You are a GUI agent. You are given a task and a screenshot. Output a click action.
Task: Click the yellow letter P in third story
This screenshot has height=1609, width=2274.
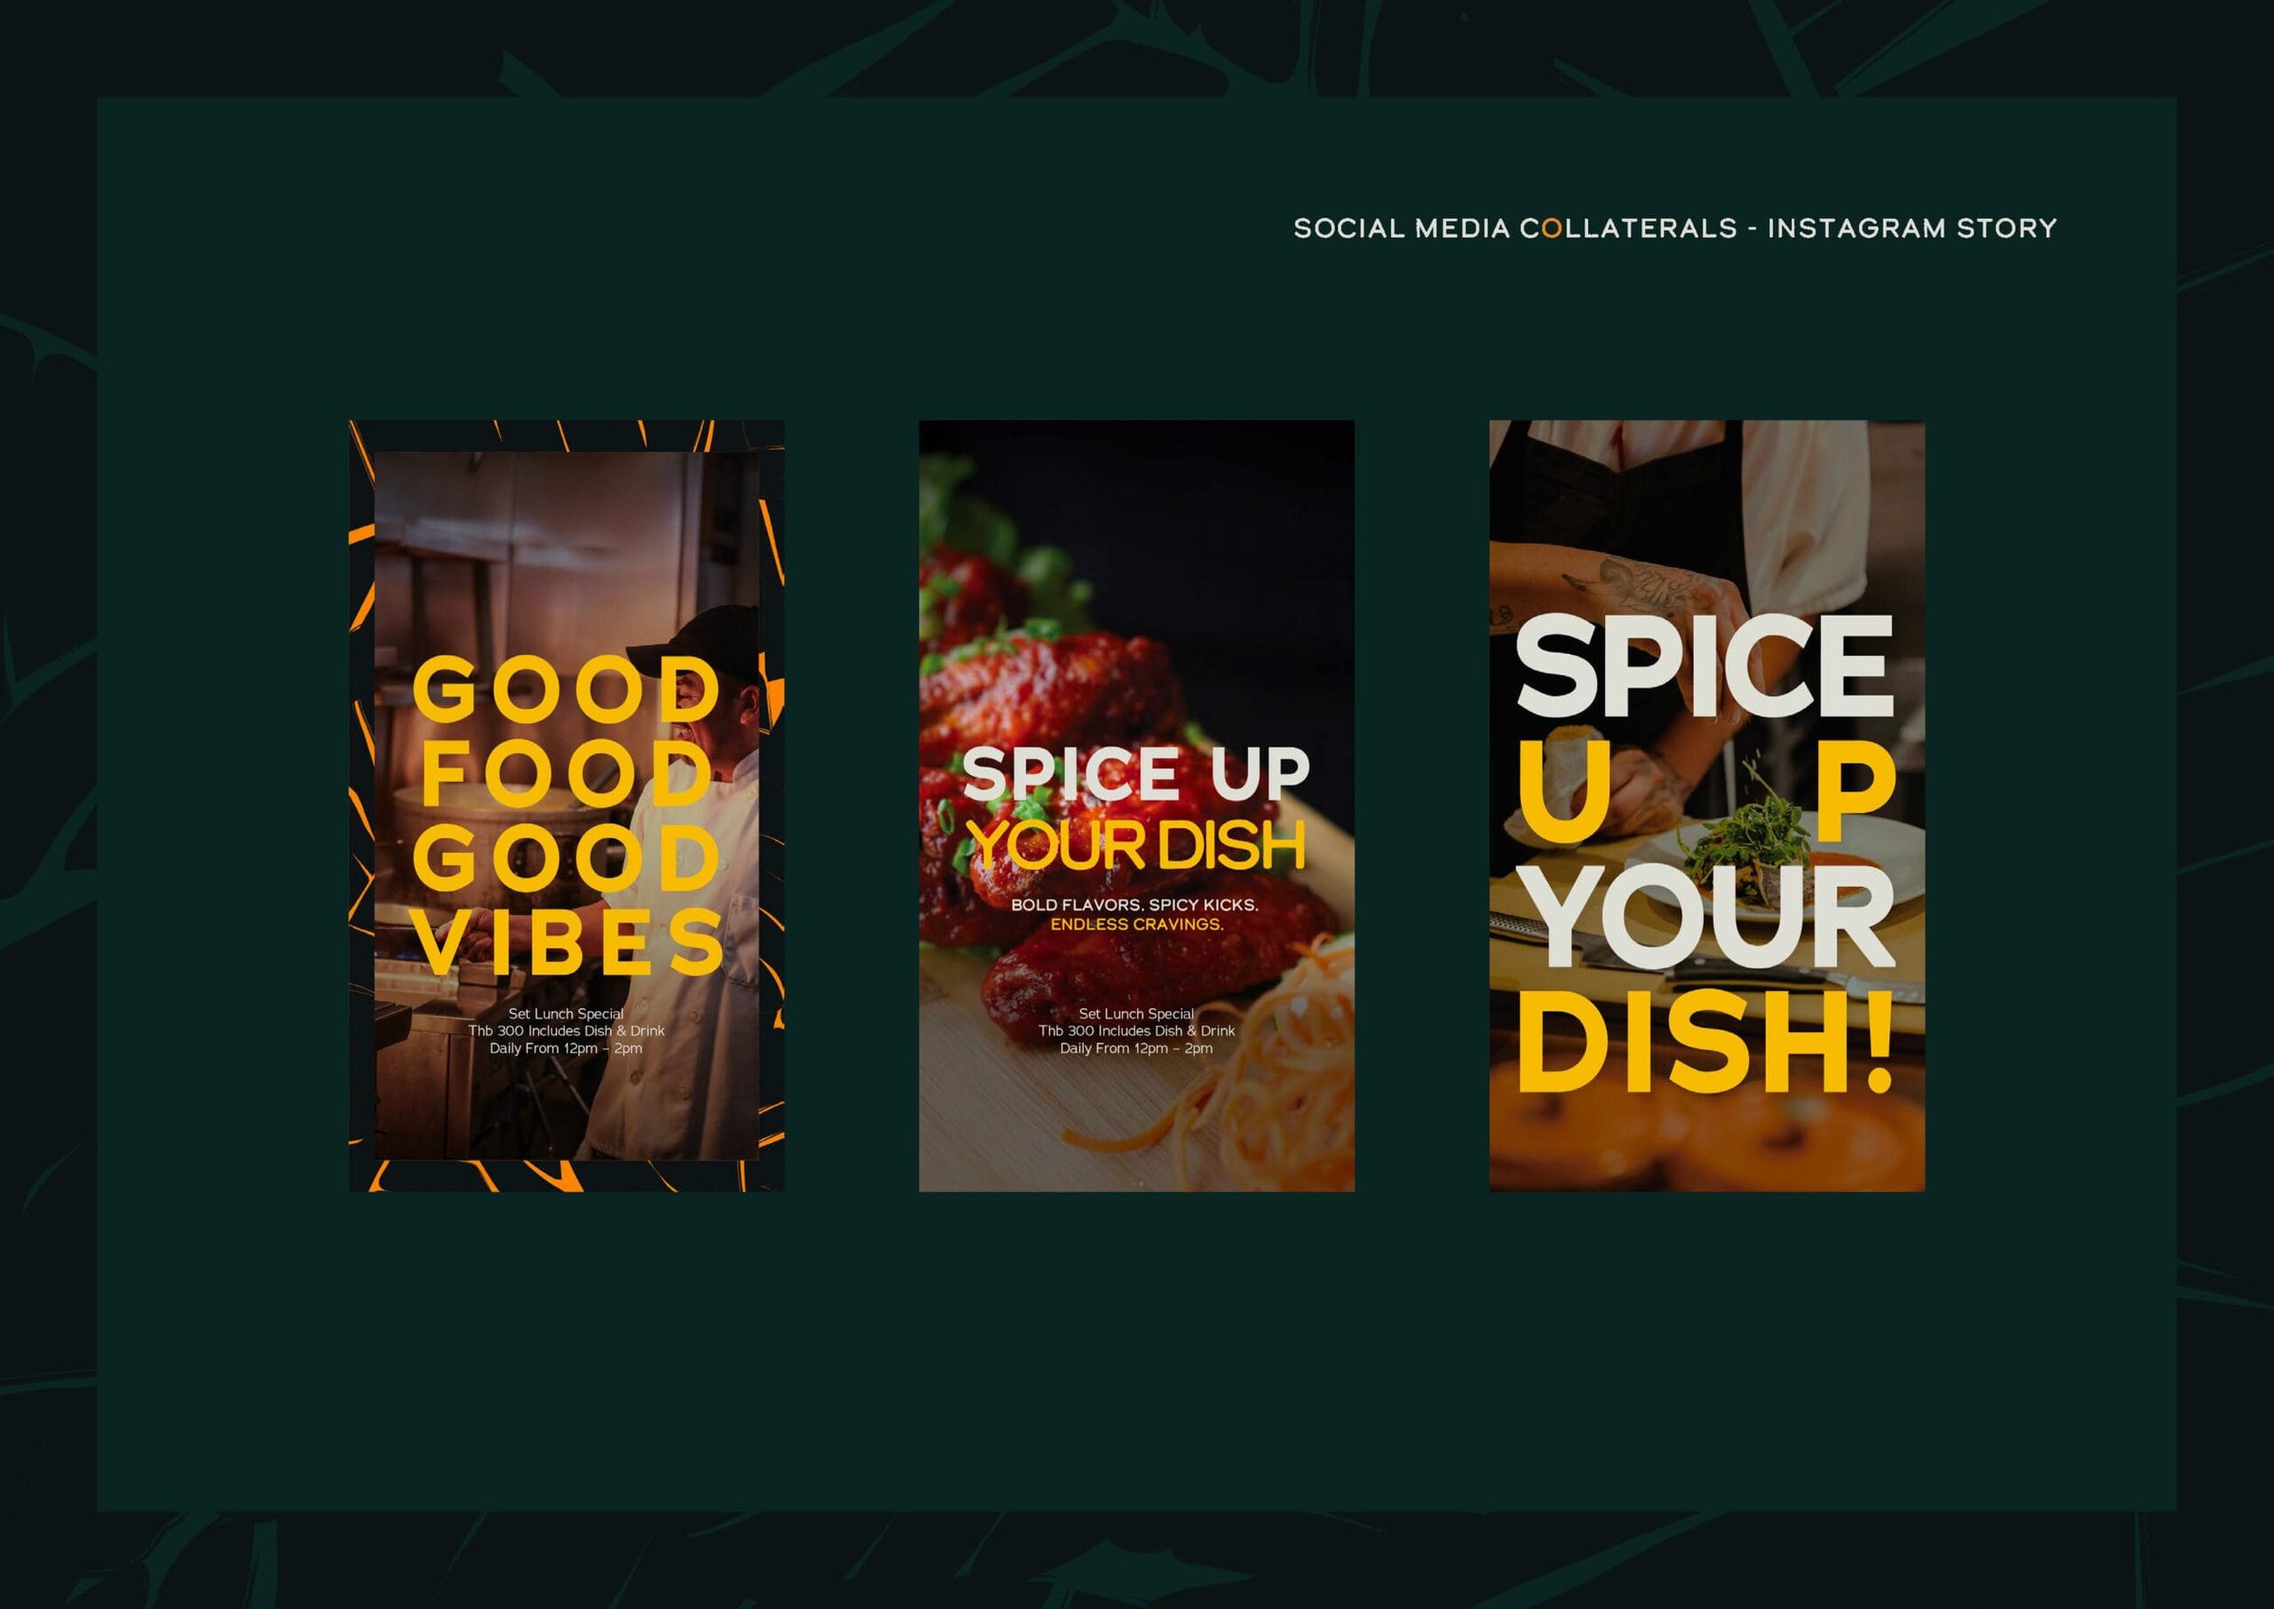click(1854, 790)
